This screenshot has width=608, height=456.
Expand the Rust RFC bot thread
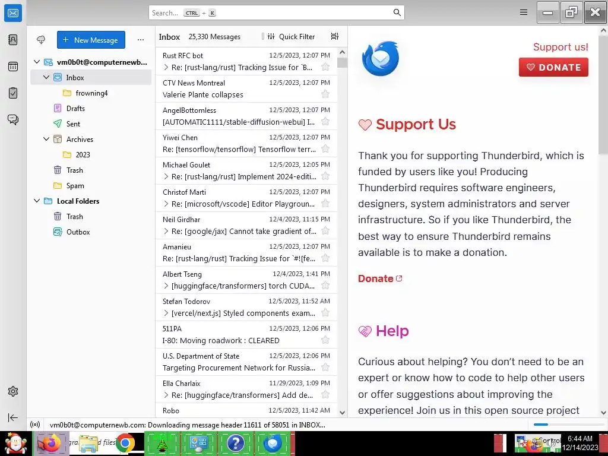tap(166, 68)
